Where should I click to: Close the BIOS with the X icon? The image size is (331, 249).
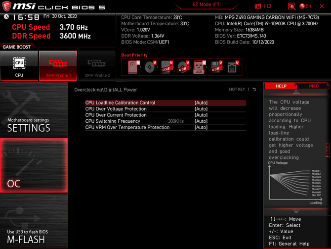coord(322,6)
